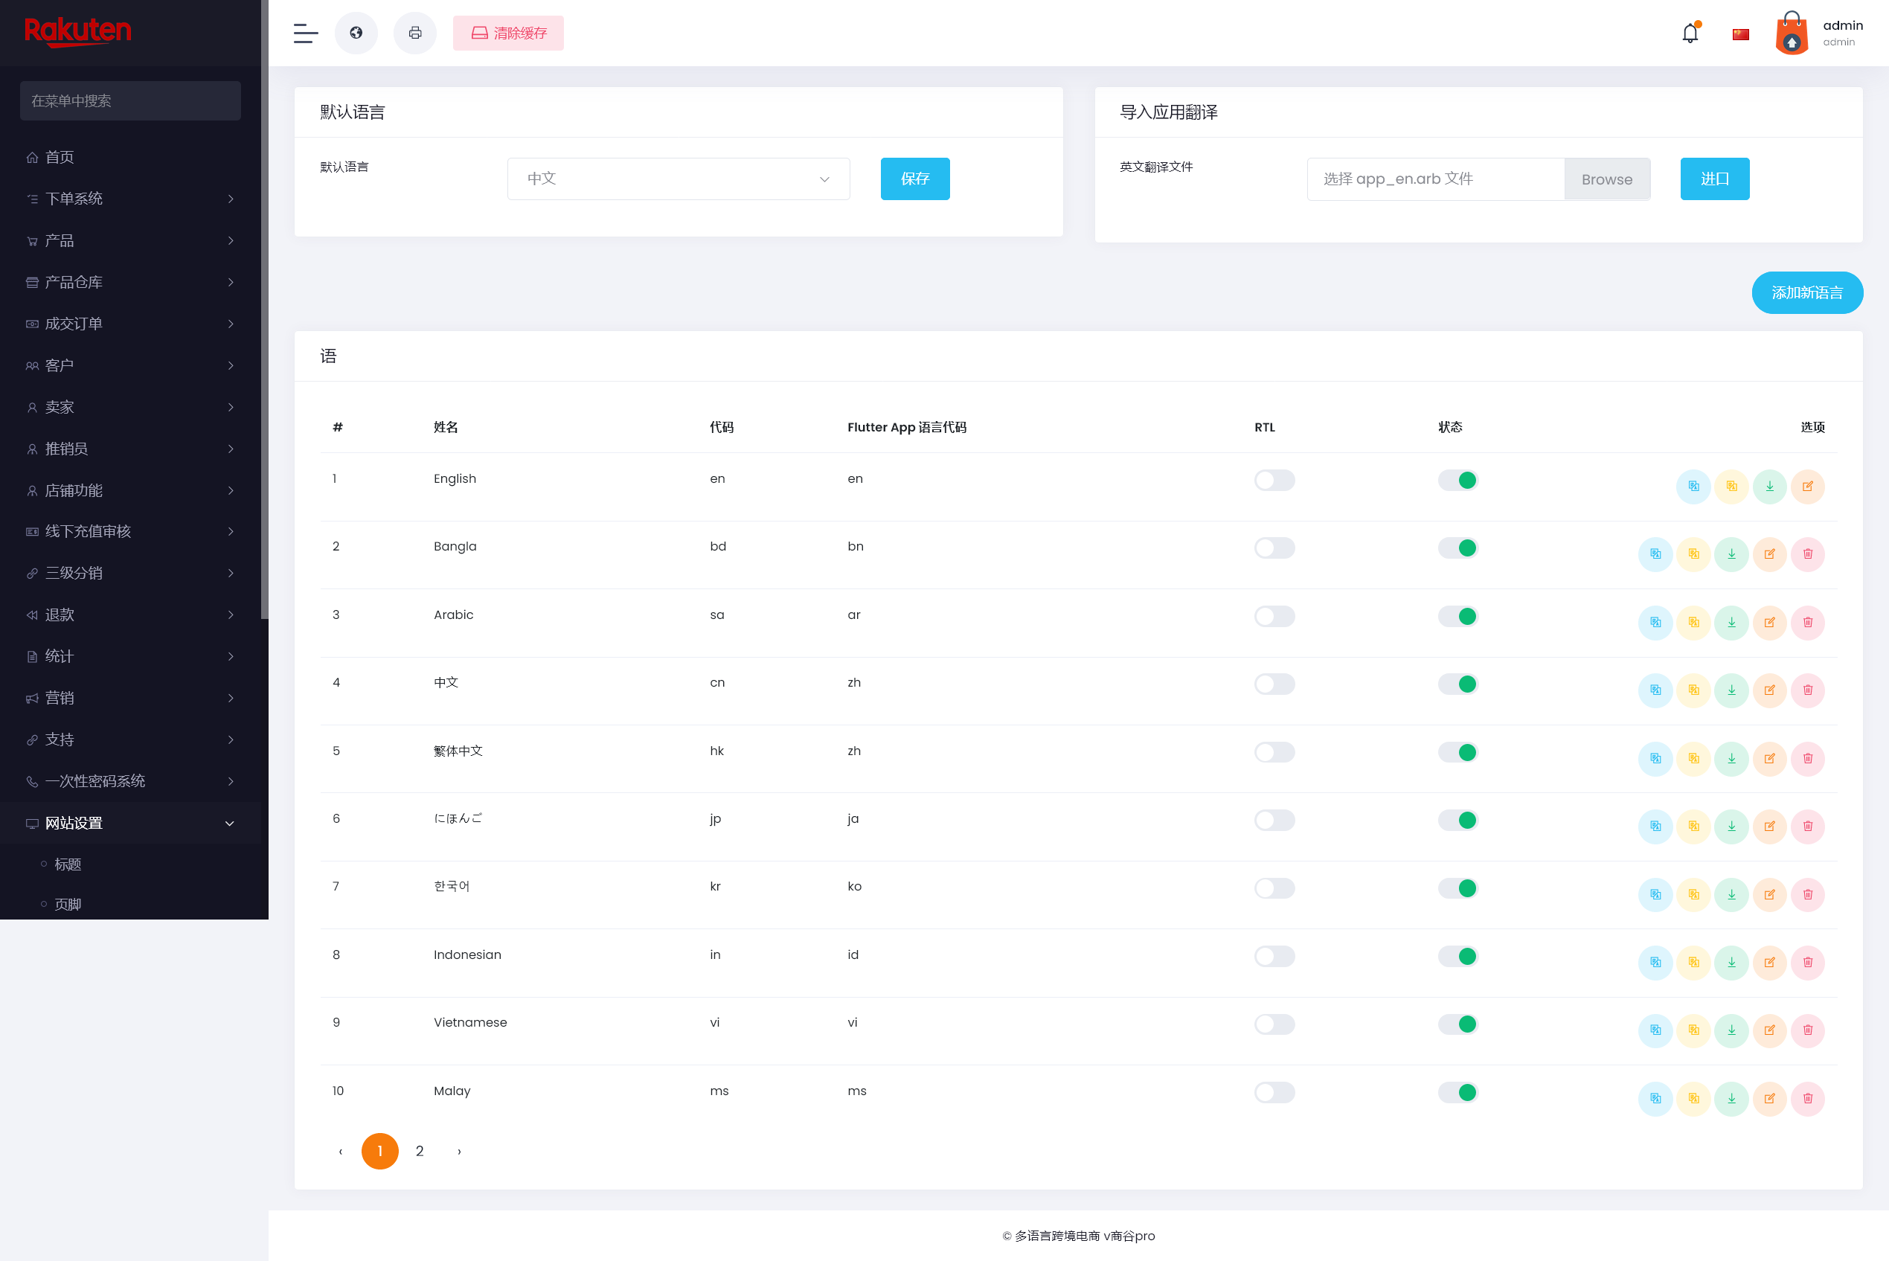Viewport: 1889px width, 1261px height.
Task: Edit the 中文 language row
Action: 1769,690
